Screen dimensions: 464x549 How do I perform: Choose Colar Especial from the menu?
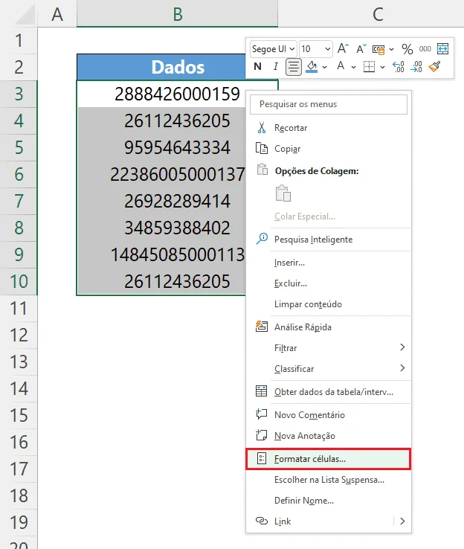pos(304,216)
